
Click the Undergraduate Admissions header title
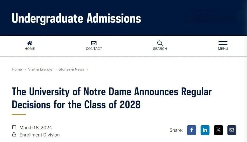[x=76, y=19]
